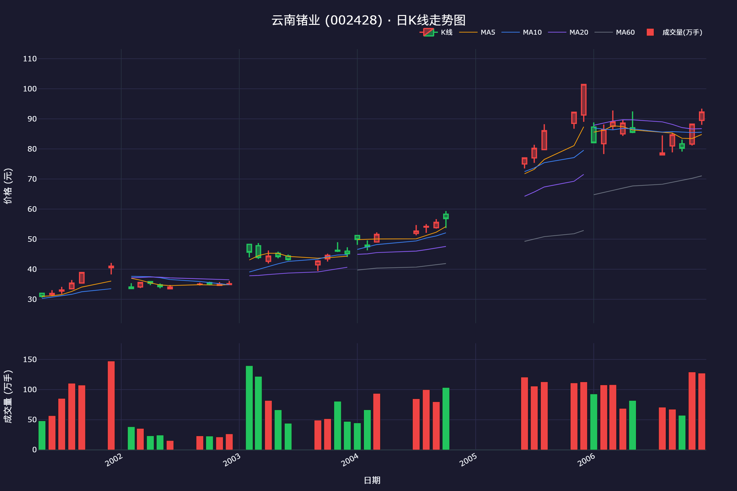Click the 2004 x-axis tick label

(x=350, y=460)
